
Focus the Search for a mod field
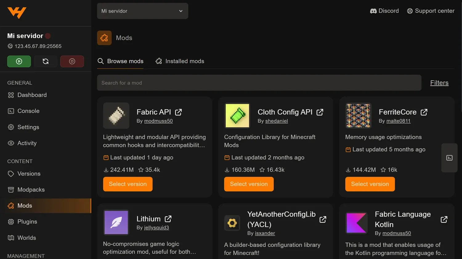click(x=259, y=83)
